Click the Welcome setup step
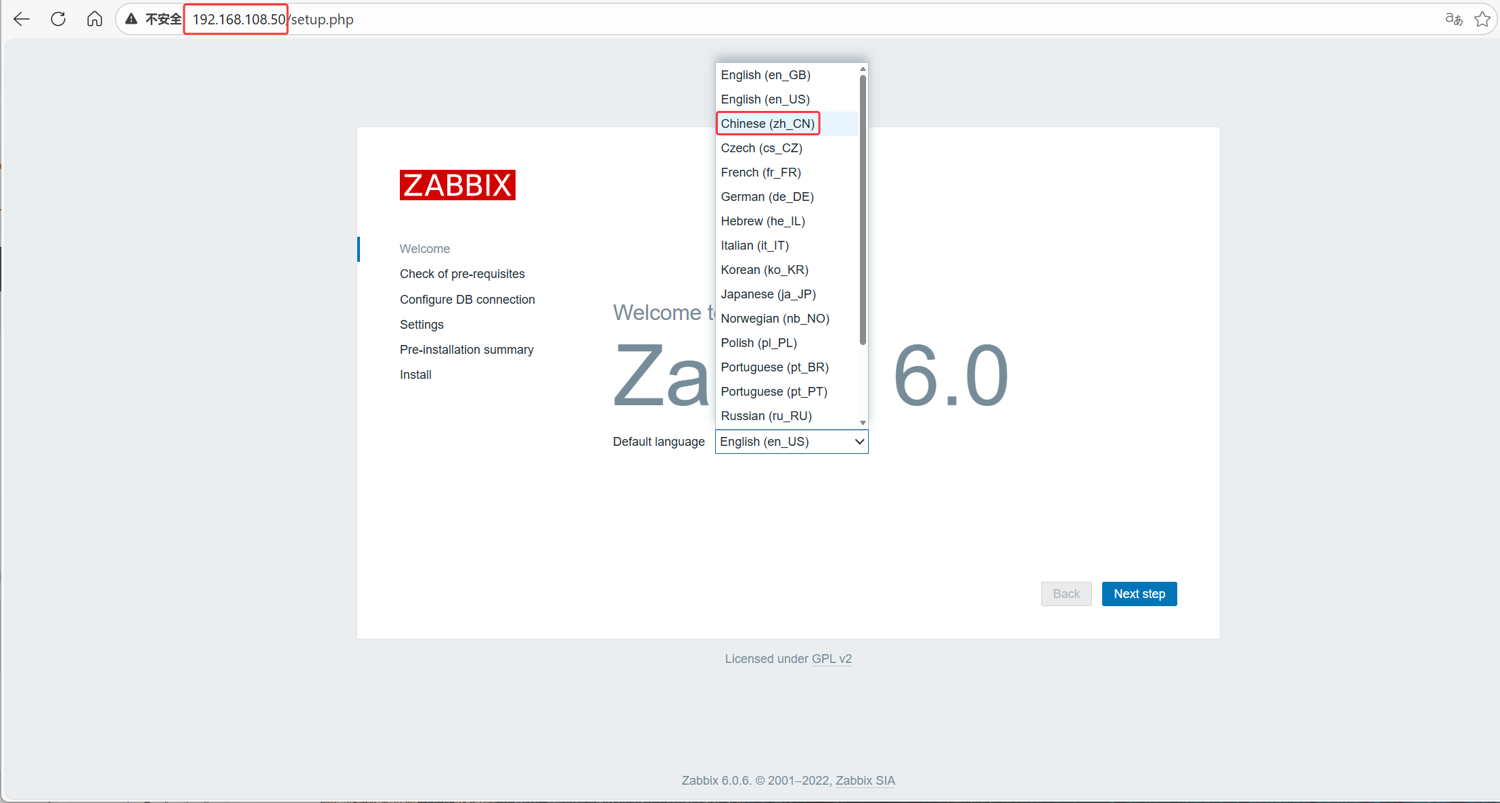 point(425,249)
